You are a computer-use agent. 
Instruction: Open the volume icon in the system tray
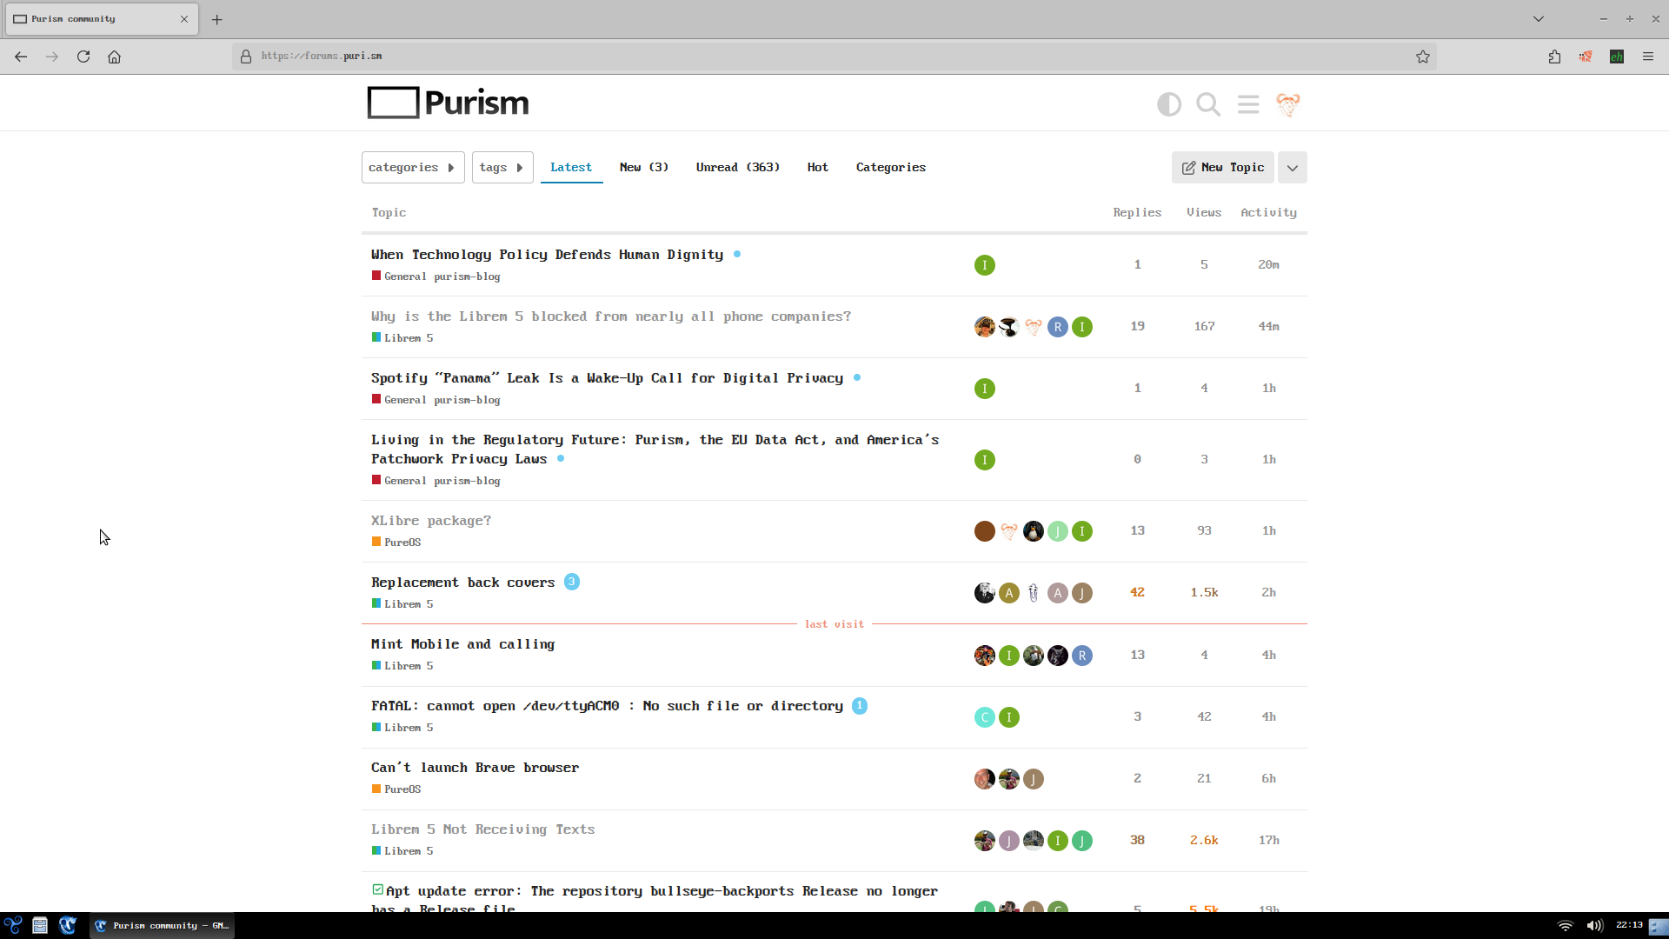1594,925
